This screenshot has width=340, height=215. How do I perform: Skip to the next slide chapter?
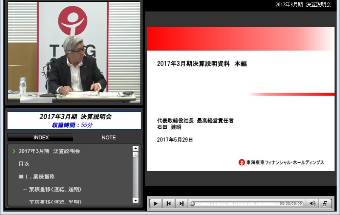coord(181,204)
